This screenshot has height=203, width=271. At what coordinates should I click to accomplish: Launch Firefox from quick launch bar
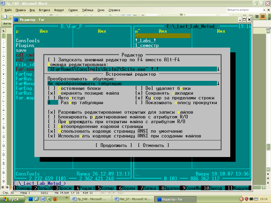pos(55,199)
